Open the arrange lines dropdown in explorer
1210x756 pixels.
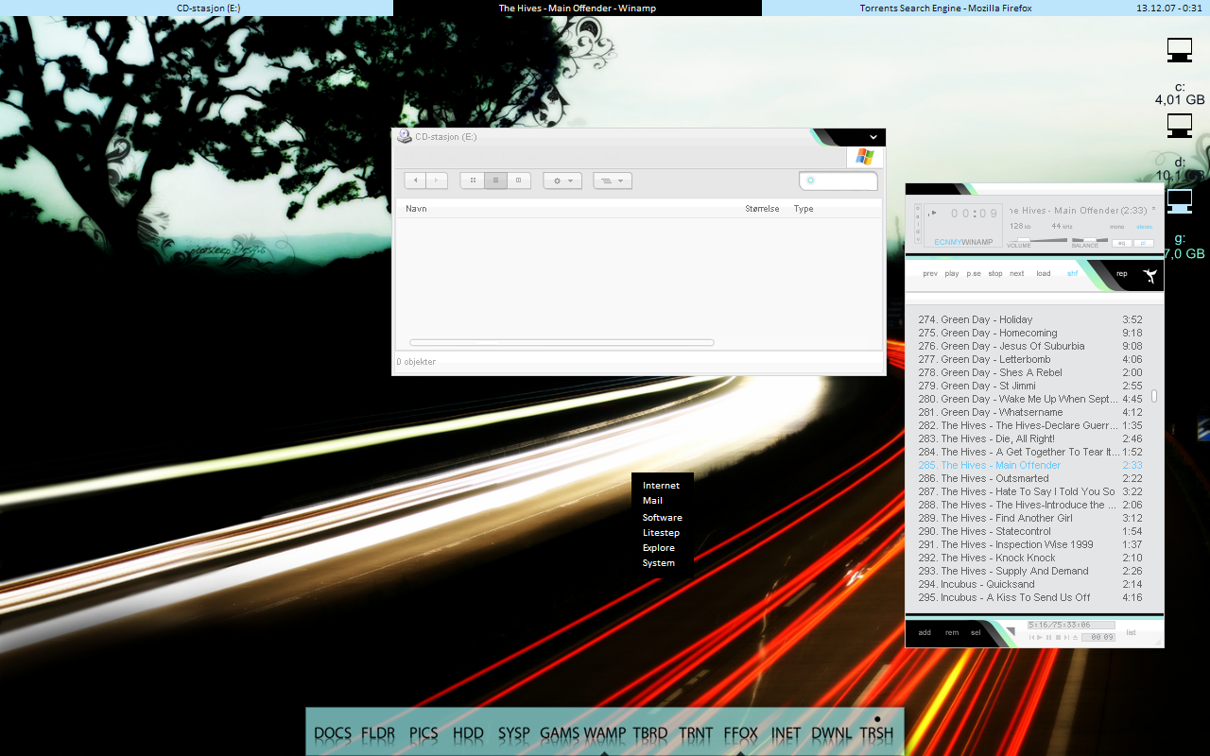coord(613,180)
